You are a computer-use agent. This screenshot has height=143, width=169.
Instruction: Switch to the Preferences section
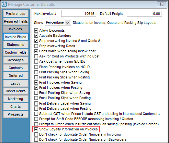point(16,14)
